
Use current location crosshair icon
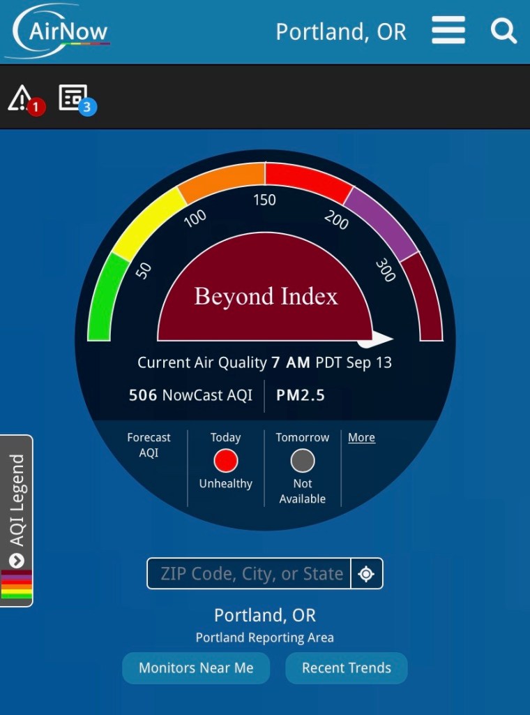366,574
